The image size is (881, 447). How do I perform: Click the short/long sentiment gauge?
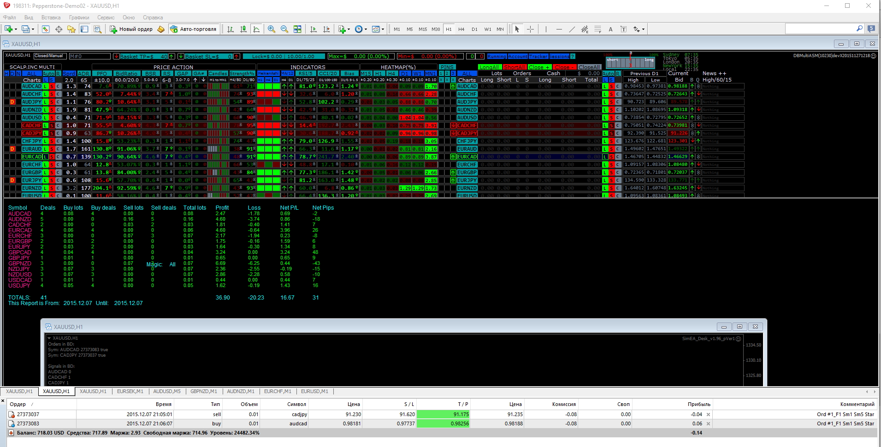[x=630, y=62]
